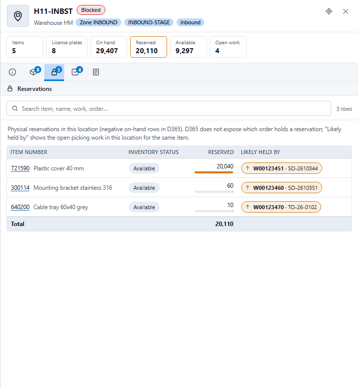The image size is (358, 387).
Task: Open item number 640200 link
Action: 20,207
